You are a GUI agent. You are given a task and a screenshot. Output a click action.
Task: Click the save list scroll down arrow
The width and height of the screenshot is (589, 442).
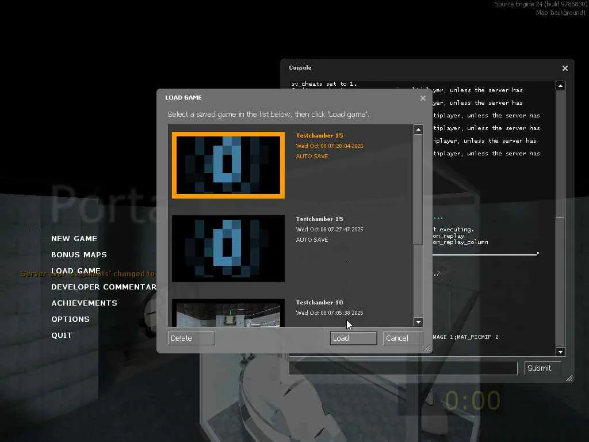point(418,322)
